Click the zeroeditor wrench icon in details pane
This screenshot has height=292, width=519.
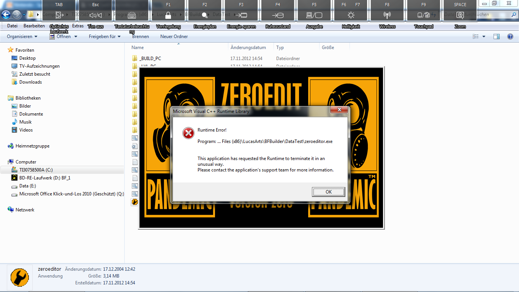[x=20, y=277]
